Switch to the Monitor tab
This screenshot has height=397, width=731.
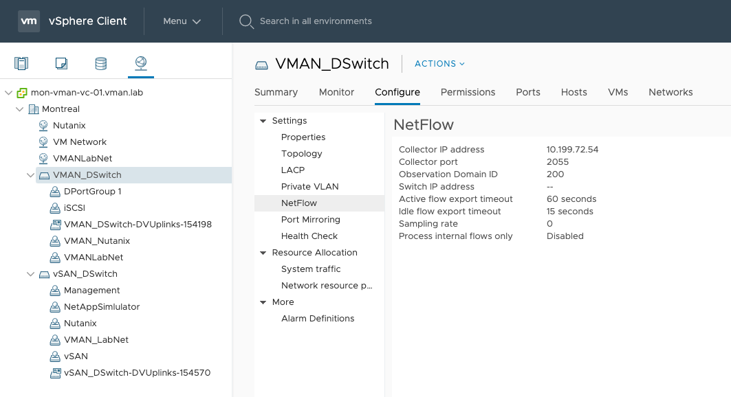point(336,92)
